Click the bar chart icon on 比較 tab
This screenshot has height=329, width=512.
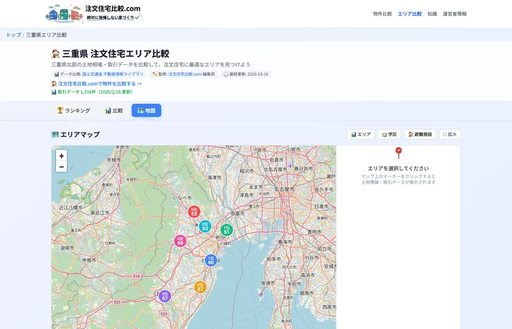pos(108,111)
